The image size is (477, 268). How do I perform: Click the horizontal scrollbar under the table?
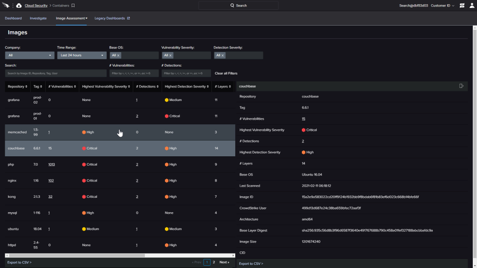[76, 255]
